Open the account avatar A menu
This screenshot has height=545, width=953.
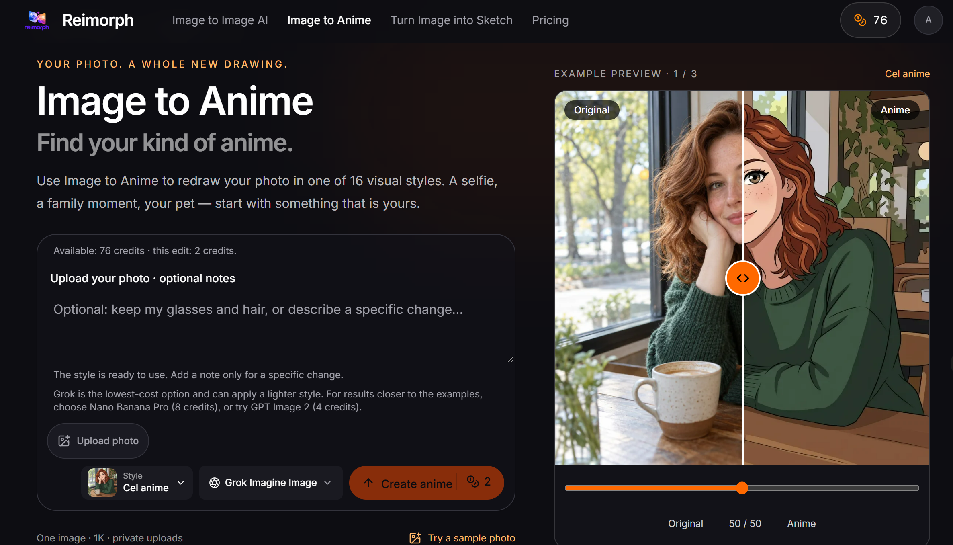928,20
